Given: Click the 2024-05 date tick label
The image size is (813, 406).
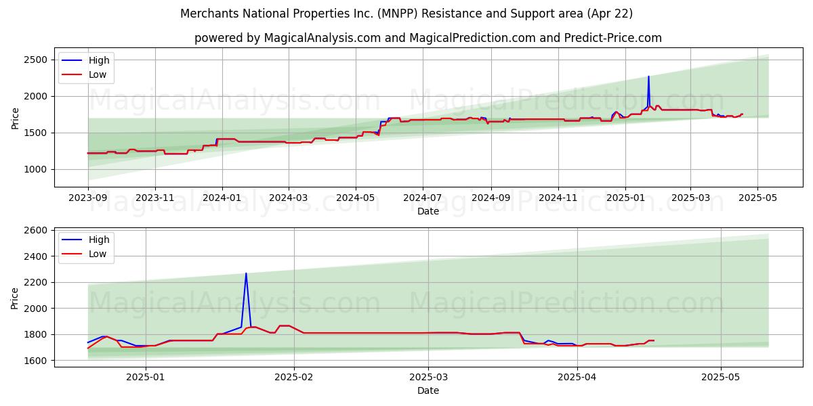Looking at the screenshot, I should [356, 198].
